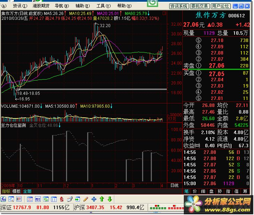Select the 细 tab in the quote panel

click(203, 191)
